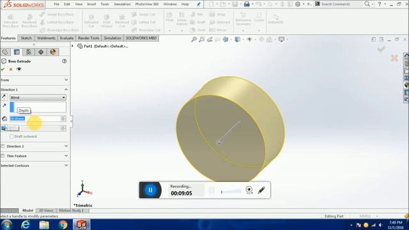Expand the Direction 2 section chevron
The width and height of the screenshot is (409, 230).
(x=66, y=146)
